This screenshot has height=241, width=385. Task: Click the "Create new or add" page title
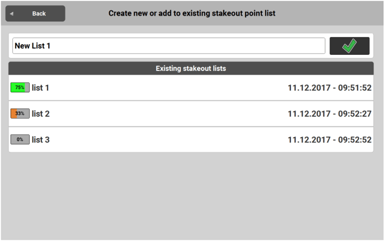pos(192,13)
